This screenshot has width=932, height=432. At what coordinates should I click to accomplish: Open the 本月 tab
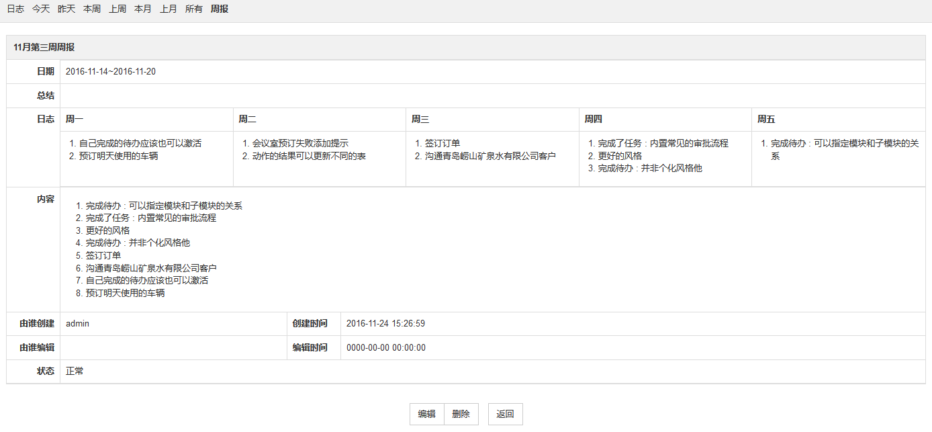143,9
